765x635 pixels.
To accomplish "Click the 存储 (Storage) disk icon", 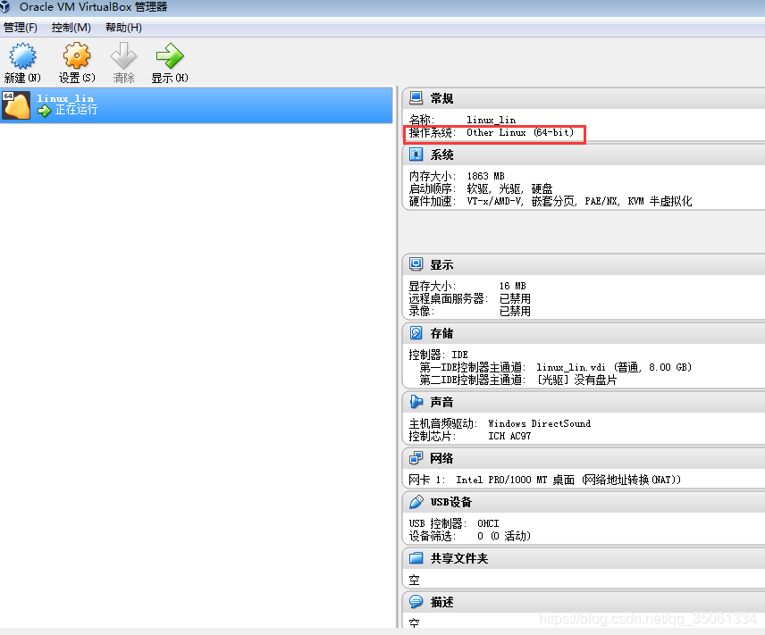I will (416, 333).
